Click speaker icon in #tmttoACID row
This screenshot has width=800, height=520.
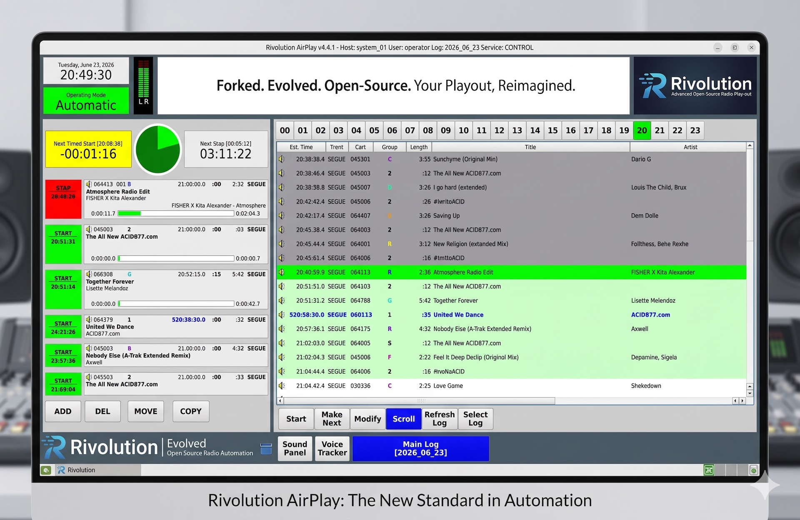[282, 258]
